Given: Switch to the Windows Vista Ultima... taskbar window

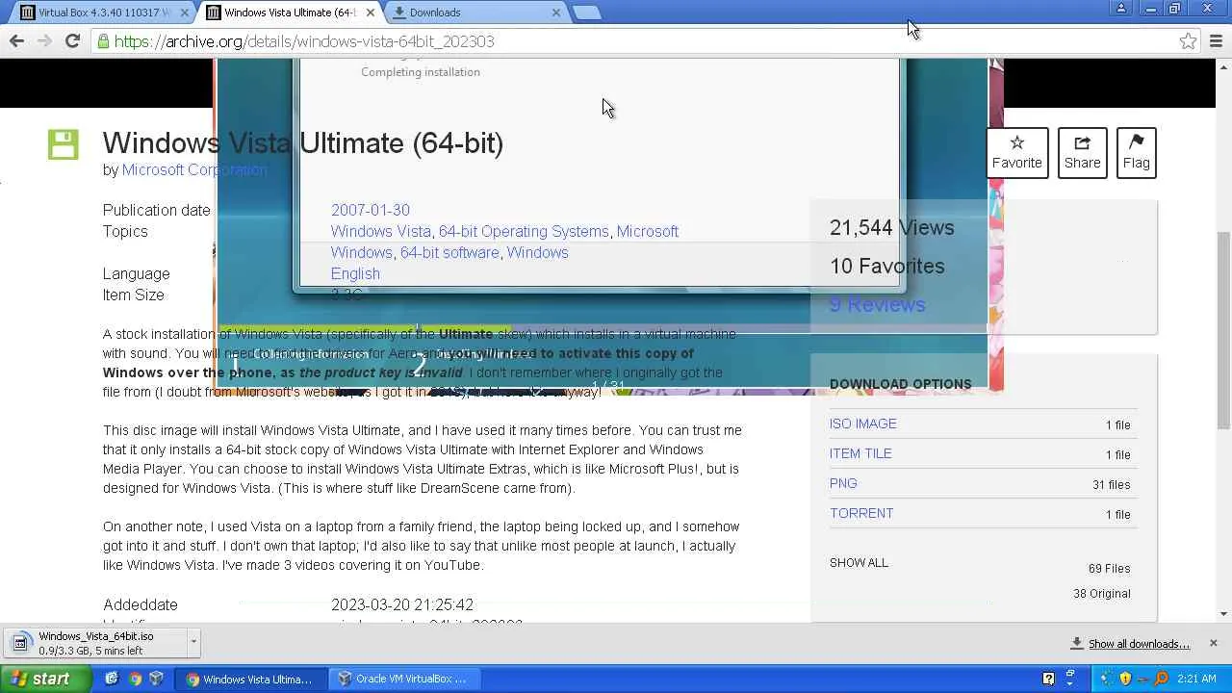Looking at the screenshot, I should click(x=252, y=679).
